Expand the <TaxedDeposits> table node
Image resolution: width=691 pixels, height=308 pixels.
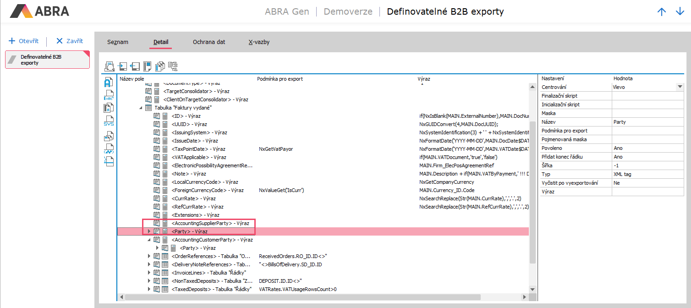[x=149, y=289]
